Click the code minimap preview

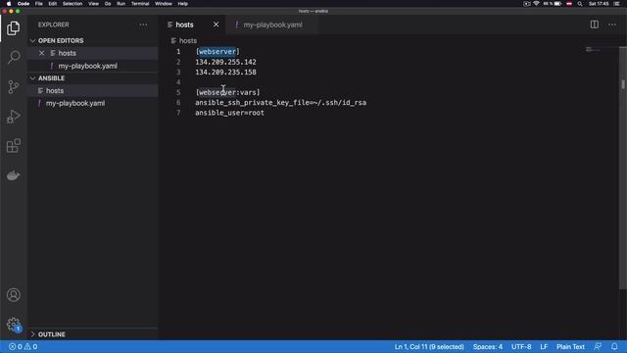593,50
